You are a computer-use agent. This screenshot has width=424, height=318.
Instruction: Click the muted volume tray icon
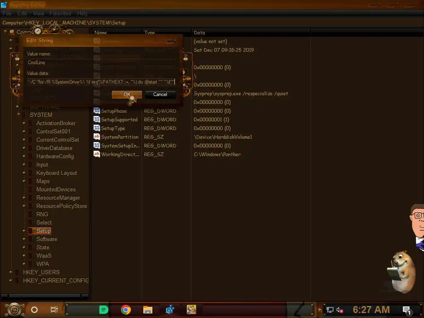click(x=340, y=310)
